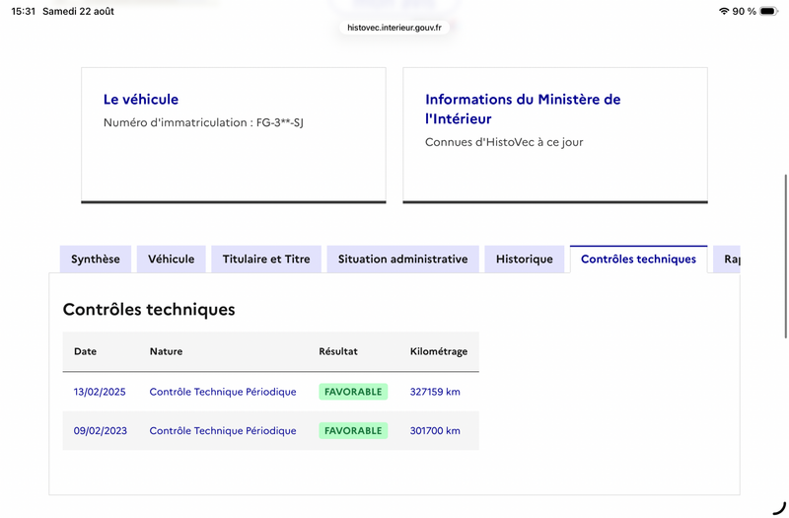Click the FAVORABLE badge for 13/02/2025

pos(353,392)
